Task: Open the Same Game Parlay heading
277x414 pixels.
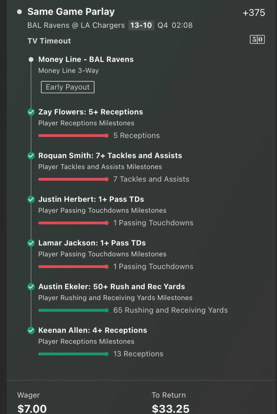Action: (x=71, y=11)
